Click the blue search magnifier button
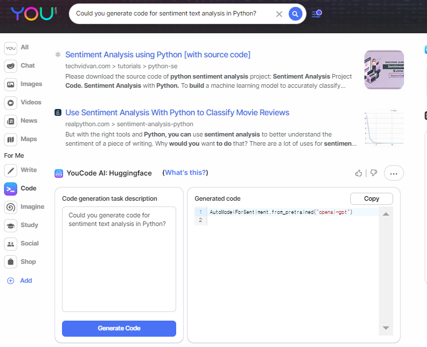Screen dimensions: 427x347 click(x=295, y=14)
